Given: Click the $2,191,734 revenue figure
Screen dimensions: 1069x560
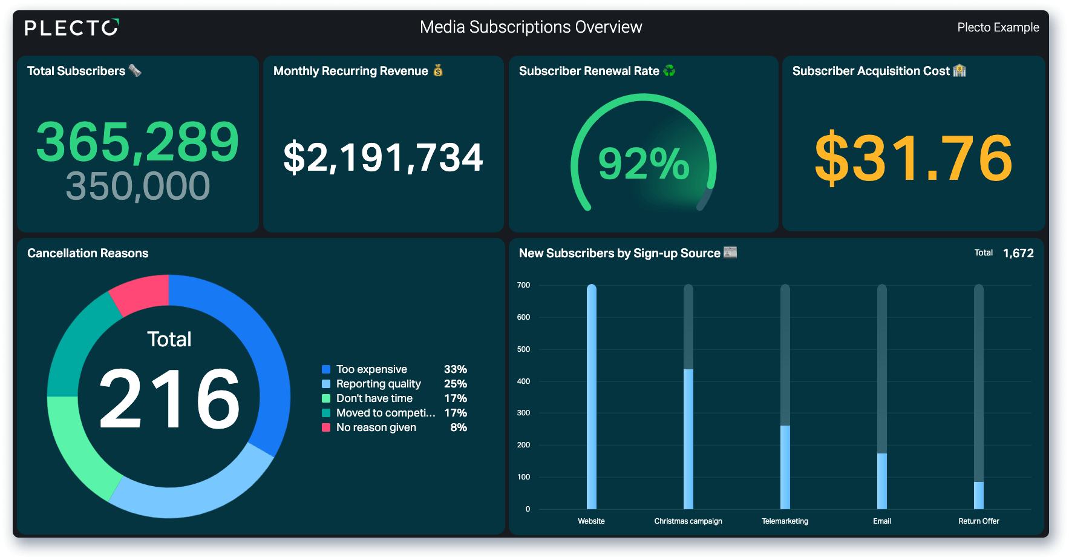Looking at the screenshot, I should (384, 157).
